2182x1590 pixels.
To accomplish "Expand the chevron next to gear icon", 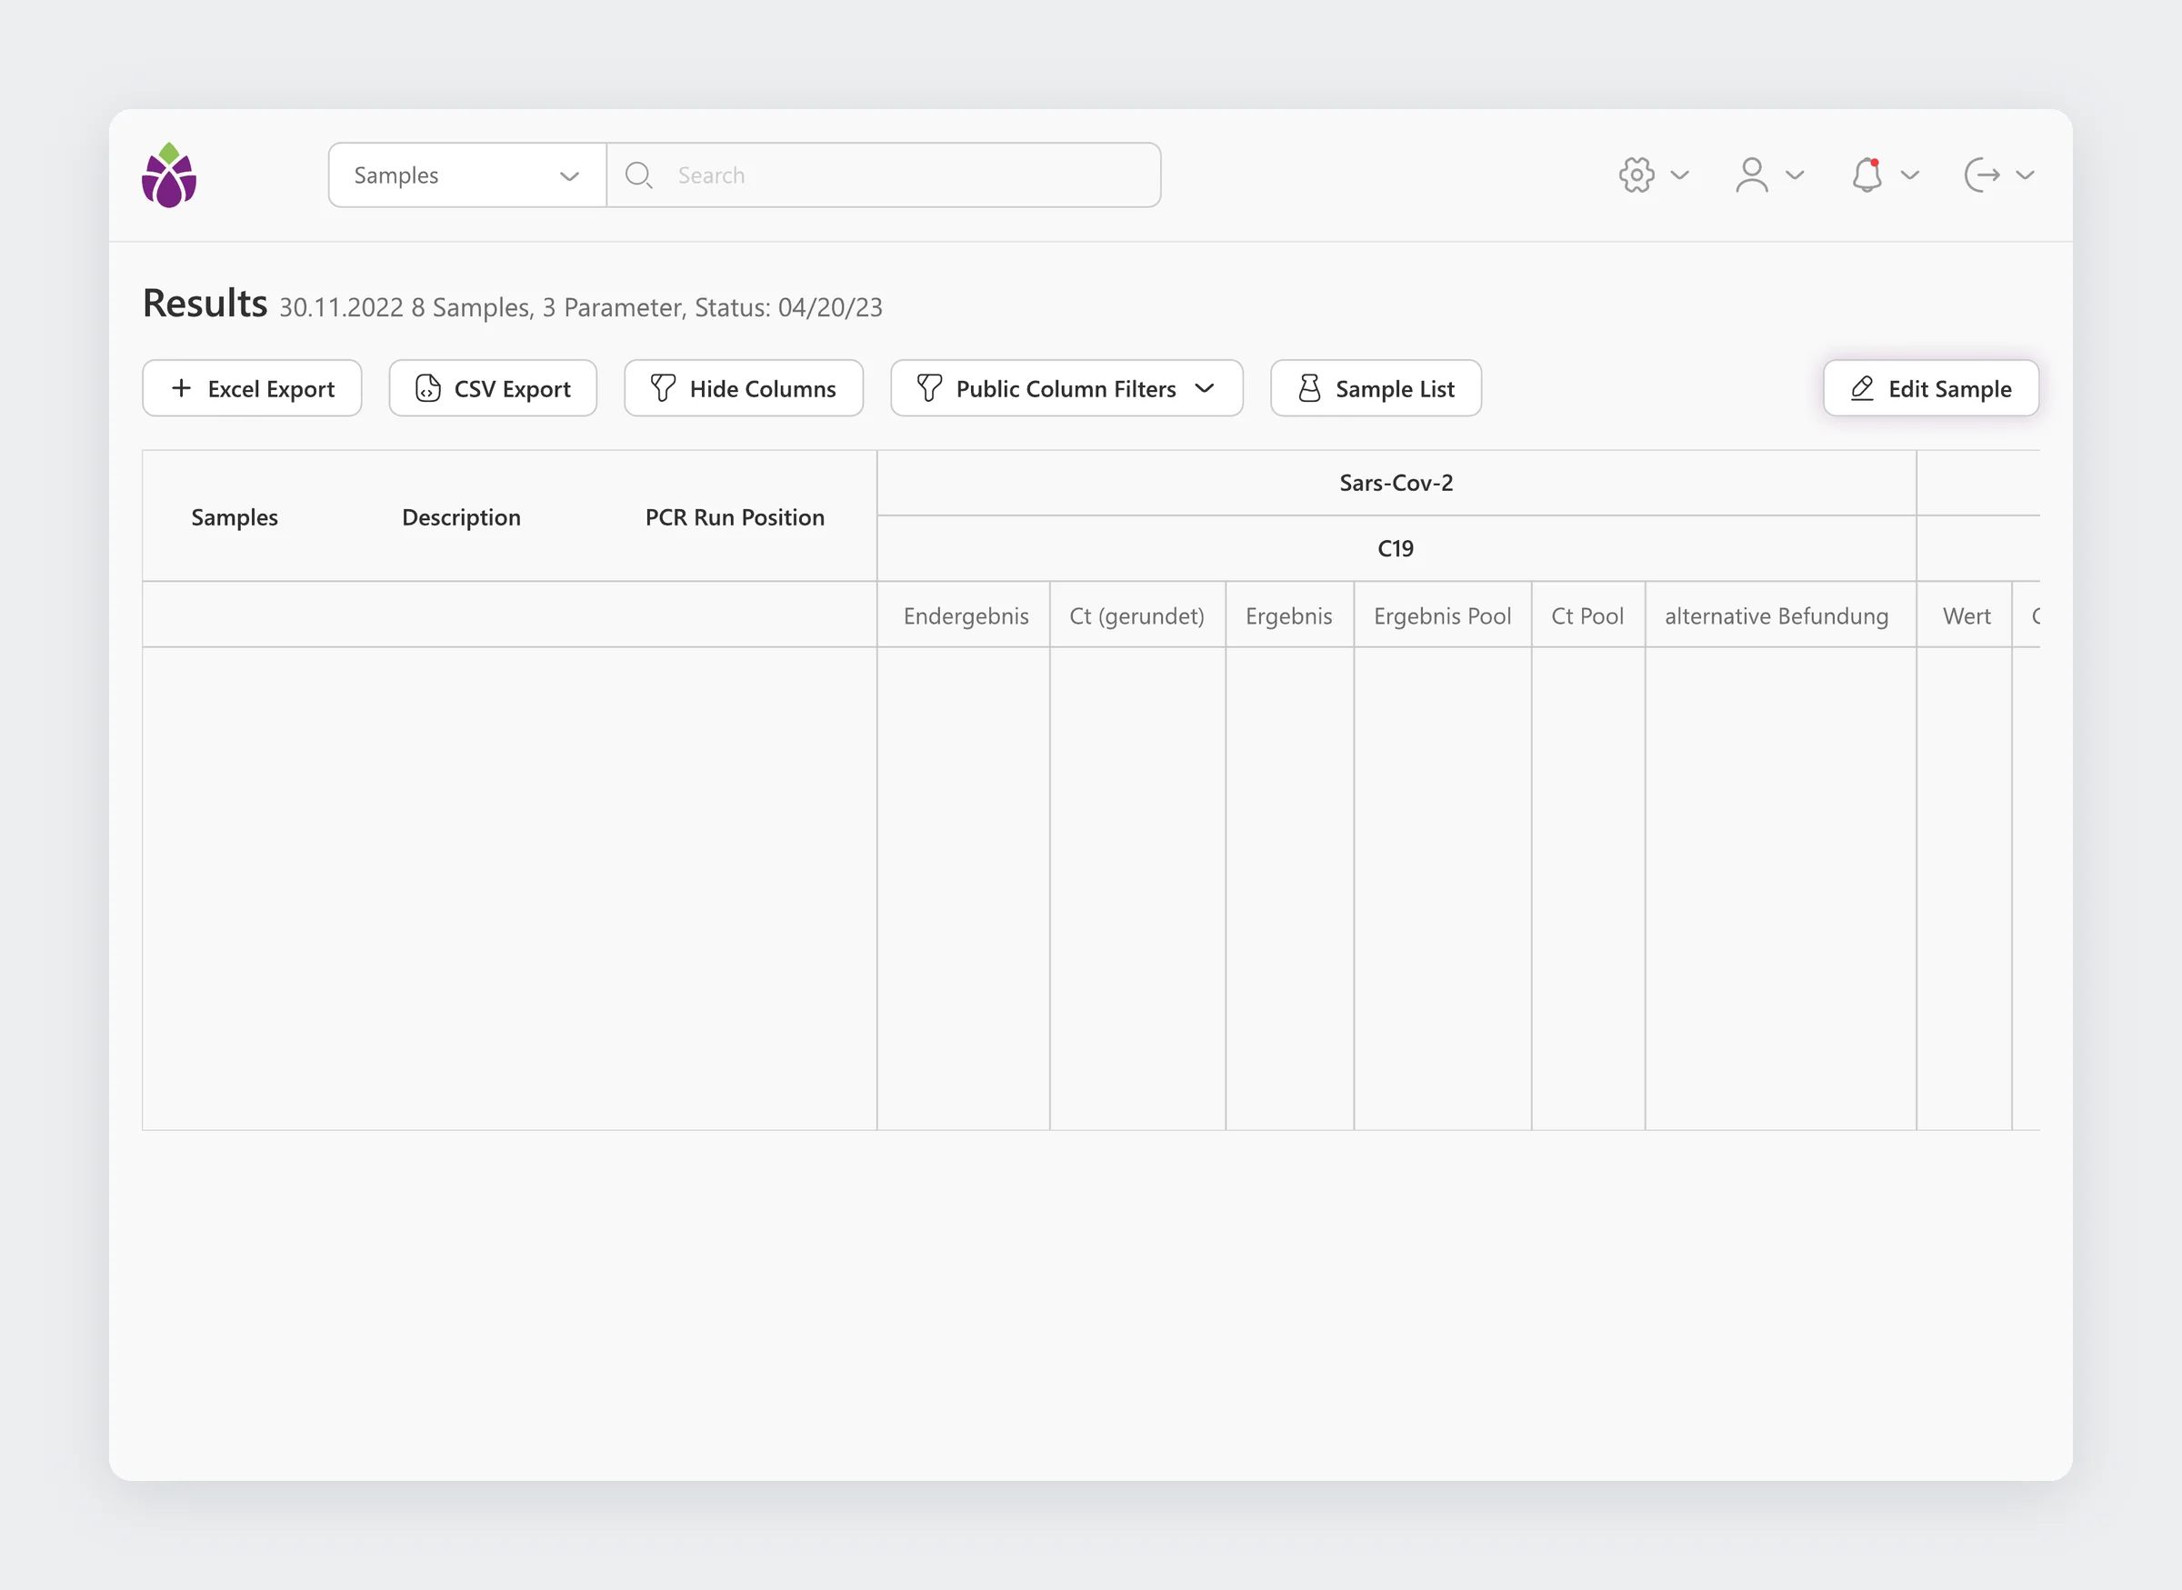I will point(1679,175).
